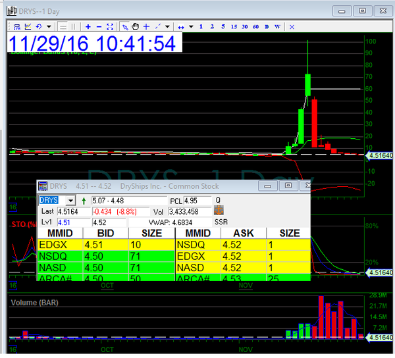Open the undo arrow dropdown
Viewport: 395px width, 358px height.
tap(50, 26)
